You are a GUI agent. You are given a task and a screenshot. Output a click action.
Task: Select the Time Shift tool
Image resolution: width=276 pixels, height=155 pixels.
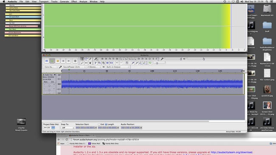86,63
